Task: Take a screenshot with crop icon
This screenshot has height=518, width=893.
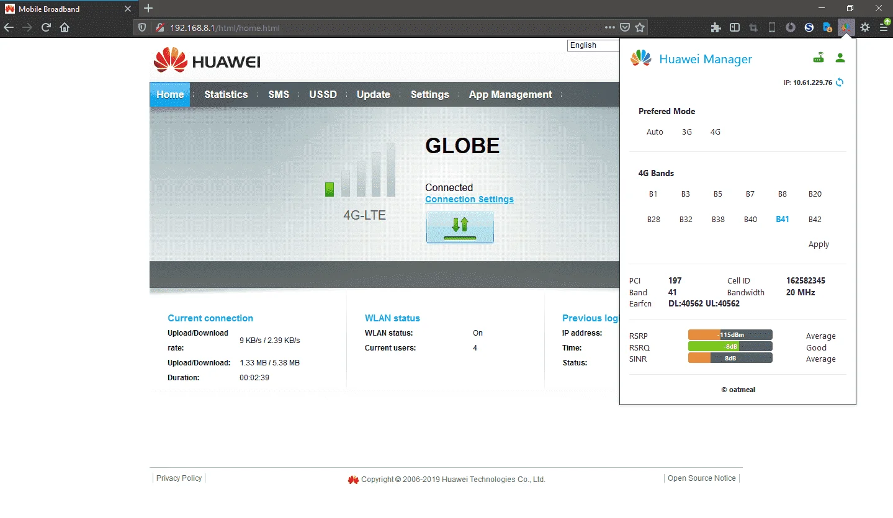Action: 753,27
